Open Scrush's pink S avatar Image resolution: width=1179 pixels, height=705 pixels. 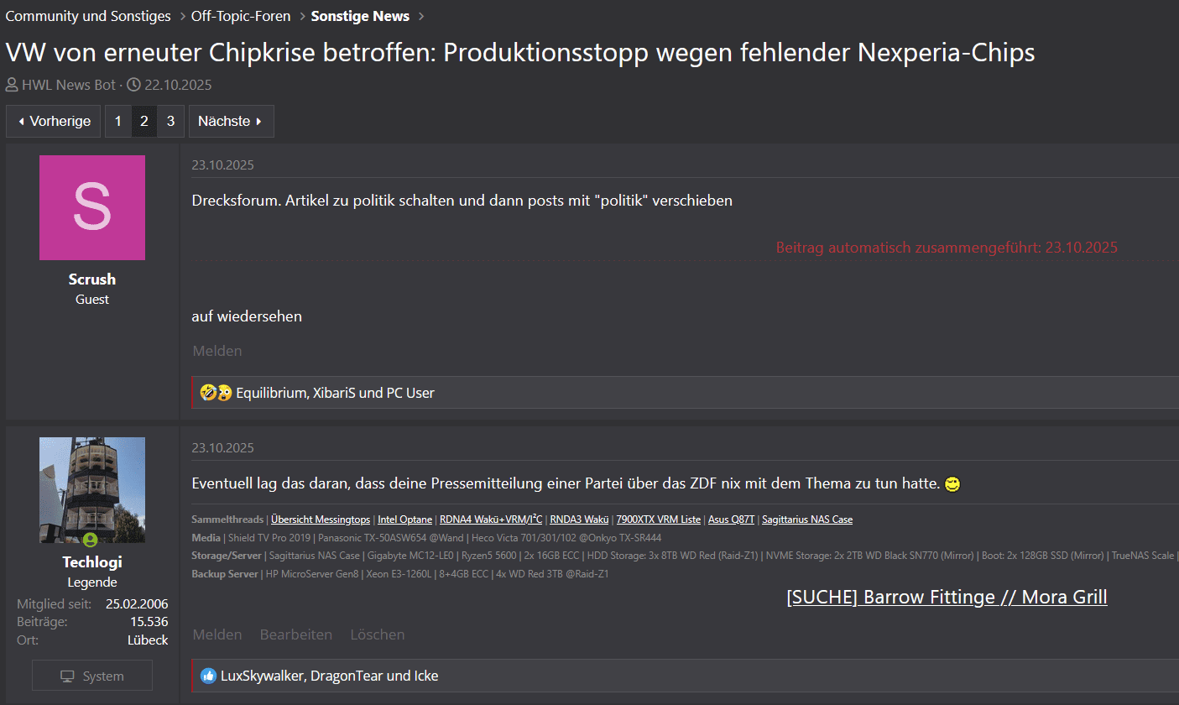(x=92, y=207)
